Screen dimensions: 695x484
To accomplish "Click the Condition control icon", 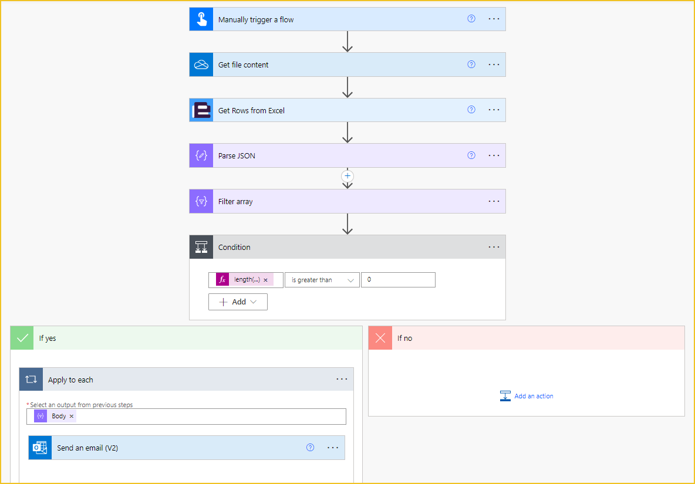I will tap(201, 247).
